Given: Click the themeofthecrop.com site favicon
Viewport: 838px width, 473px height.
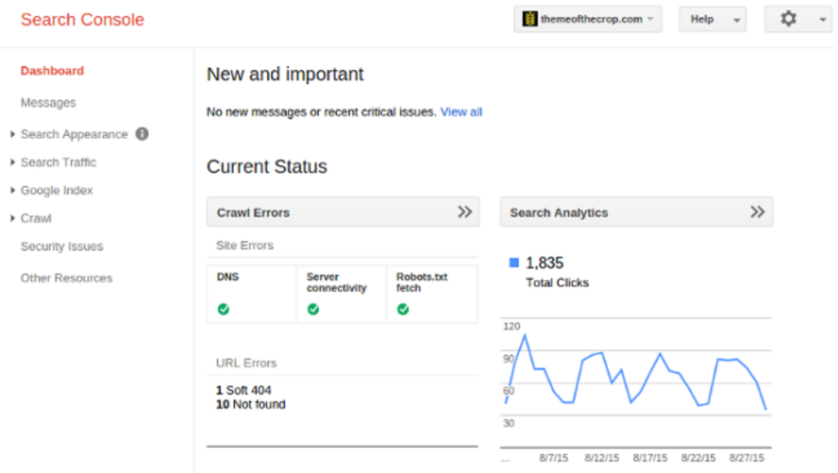Looking at the screenshot, I should pos(529,19).
